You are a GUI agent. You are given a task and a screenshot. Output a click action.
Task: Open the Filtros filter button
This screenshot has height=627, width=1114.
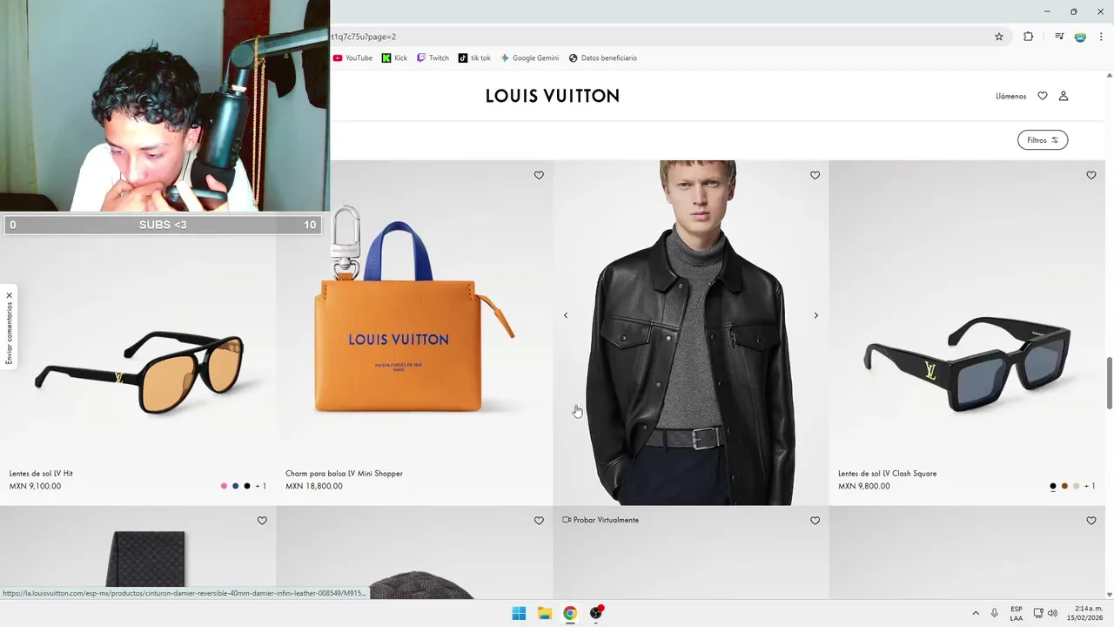[1043, 140]
